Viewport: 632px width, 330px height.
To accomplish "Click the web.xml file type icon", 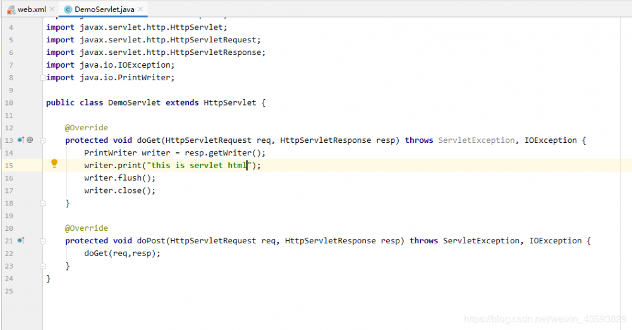I will (11, 9).
